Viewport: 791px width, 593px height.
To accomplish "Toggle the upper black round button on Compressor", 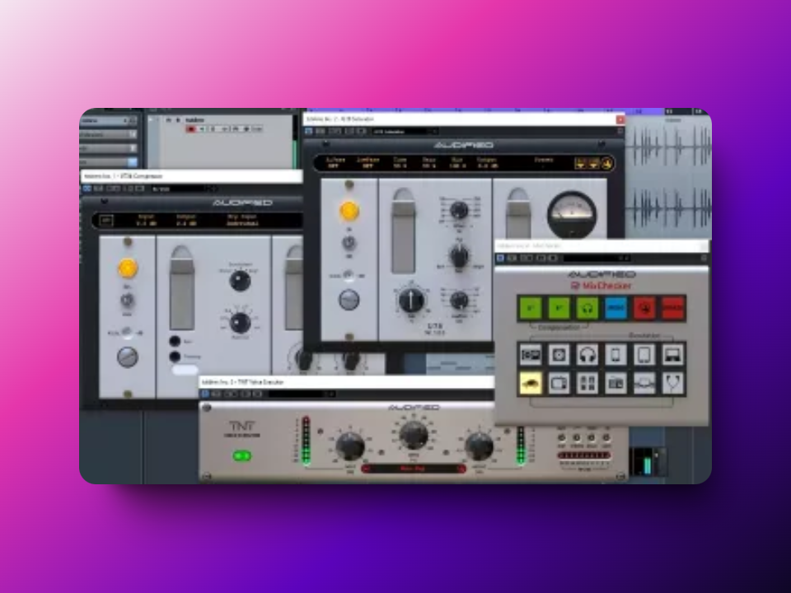I will click(175, 341).
